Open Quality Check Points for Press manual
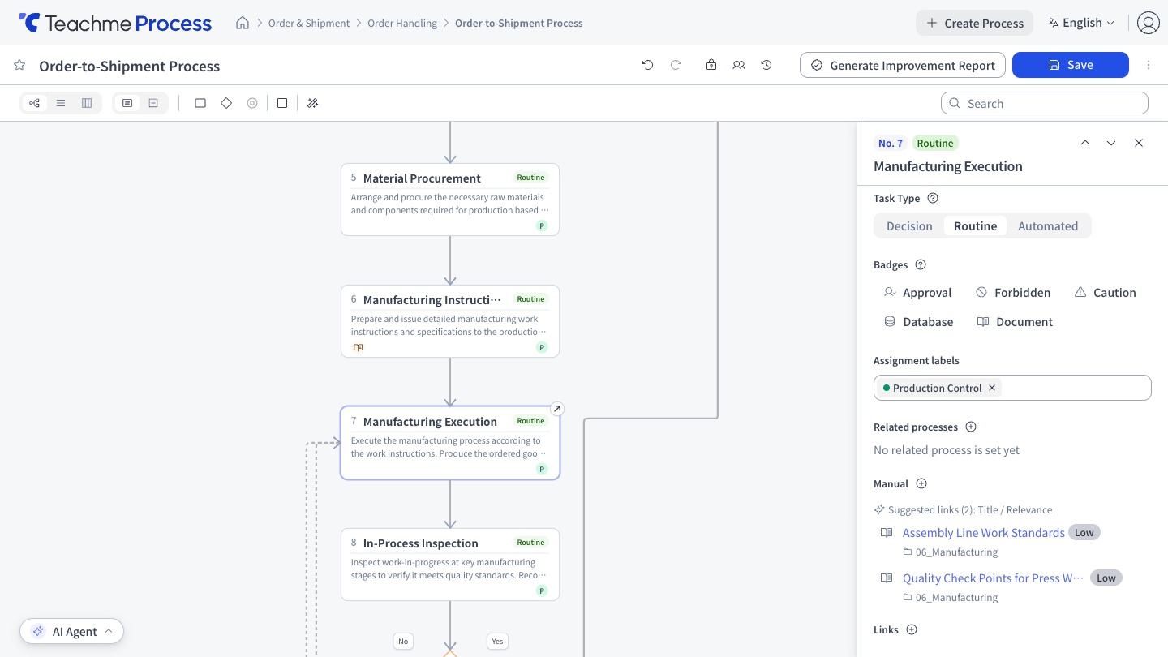1168x657 pixels. [993, 578]
